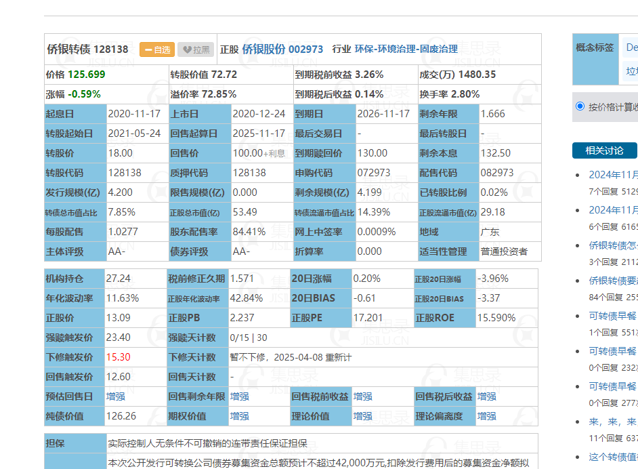Click the grey 拉黑 heart button
The height and width of the screenshot is (469, 638).
tap(196, 49)
